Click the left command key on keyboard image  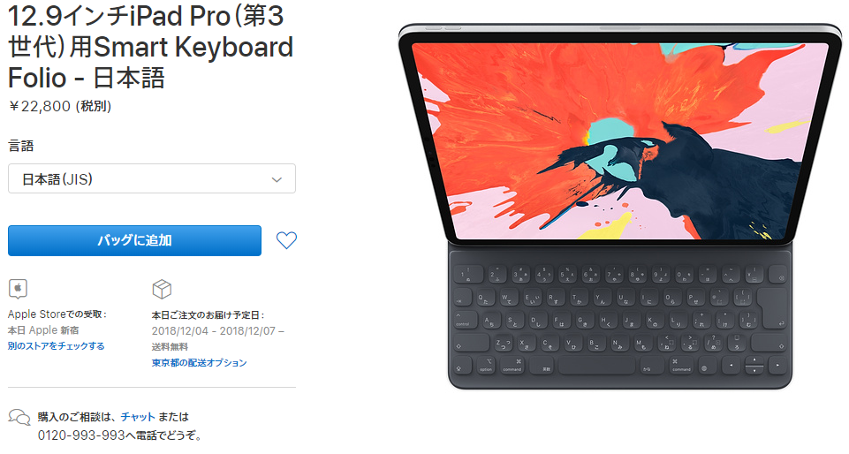(512, 366)
